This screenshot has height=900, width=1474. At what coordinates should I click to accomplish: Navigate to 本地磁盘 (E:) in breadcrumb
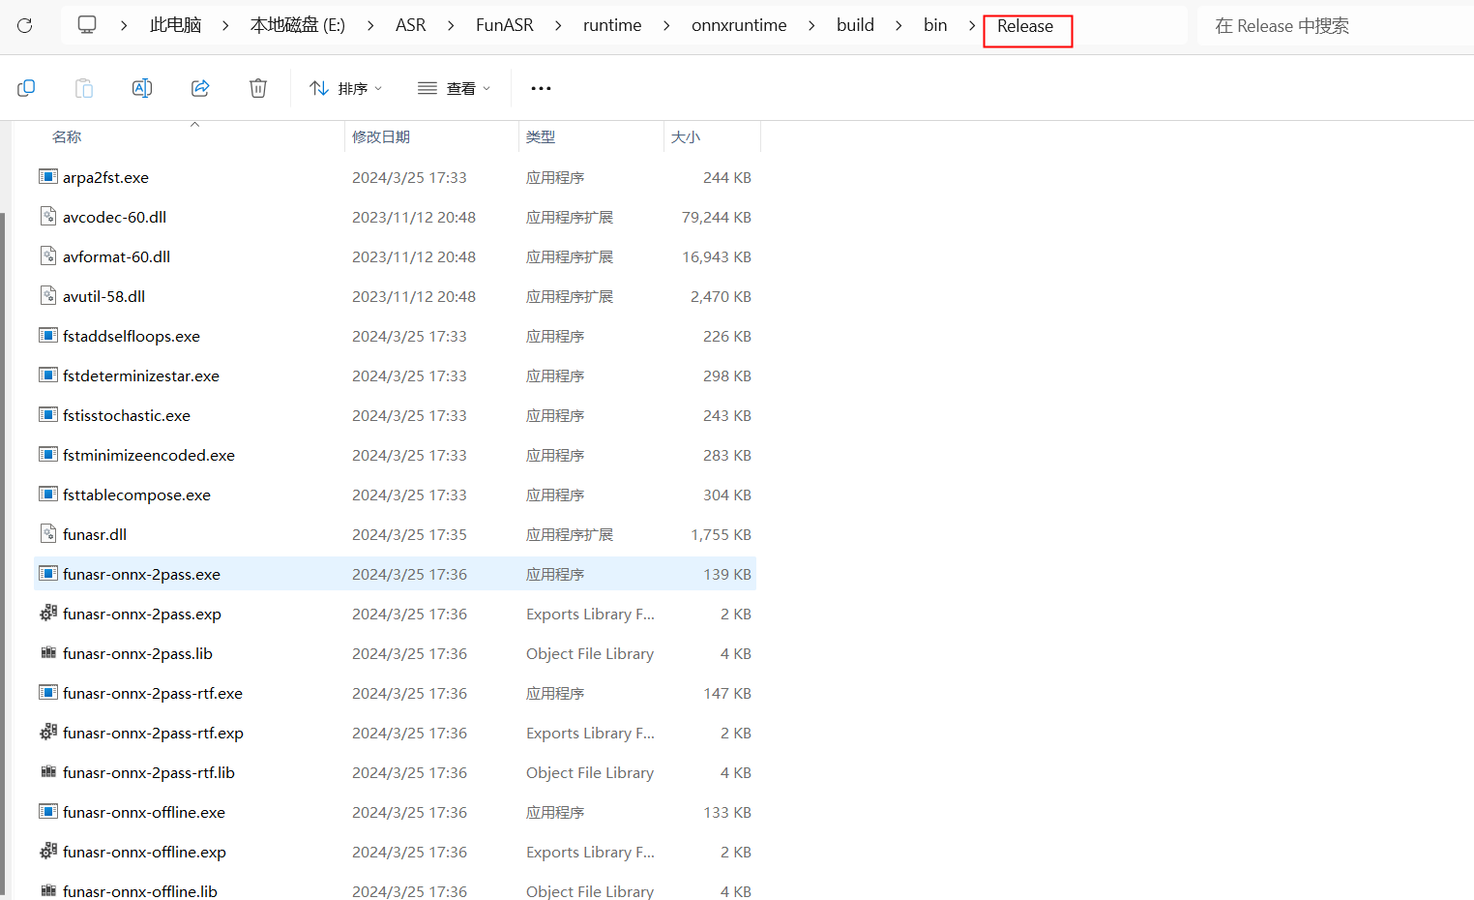click(298, 25)
